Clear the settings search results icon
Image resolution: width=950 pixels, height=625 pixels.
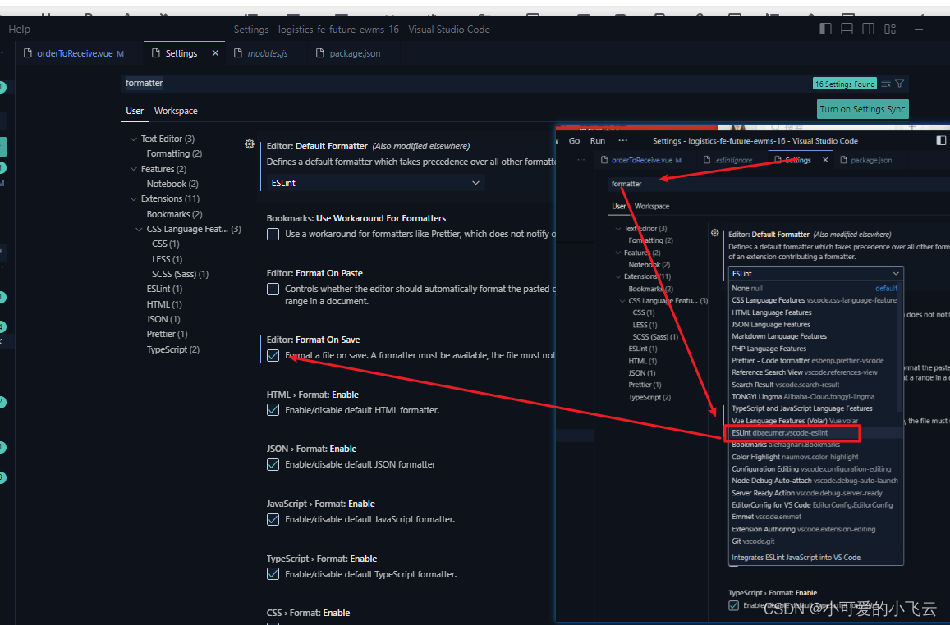887,83
